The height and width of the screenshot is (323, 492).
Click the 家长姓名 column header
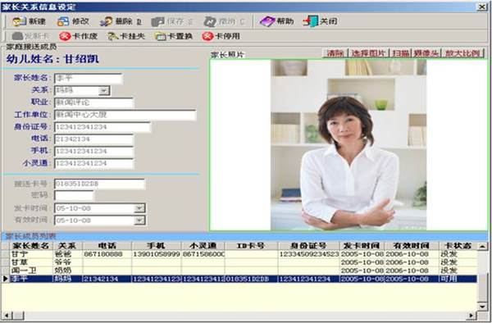(x=30, y=246)
